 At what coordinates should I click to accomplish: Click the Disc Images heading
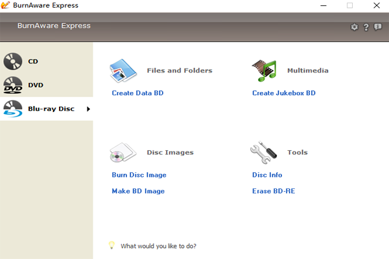(x=170, y=152)
